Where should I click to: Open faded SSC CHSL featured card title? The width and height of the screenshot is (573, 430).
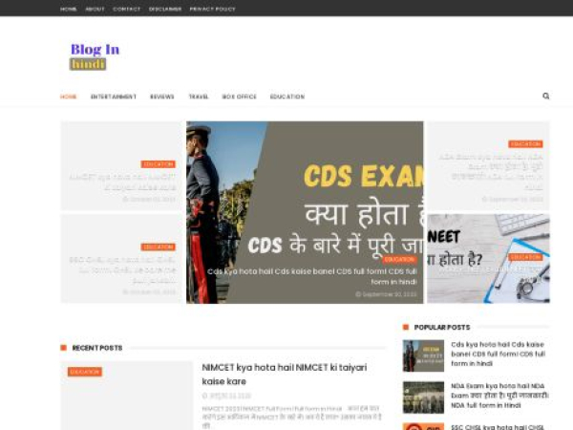point(122,270)
